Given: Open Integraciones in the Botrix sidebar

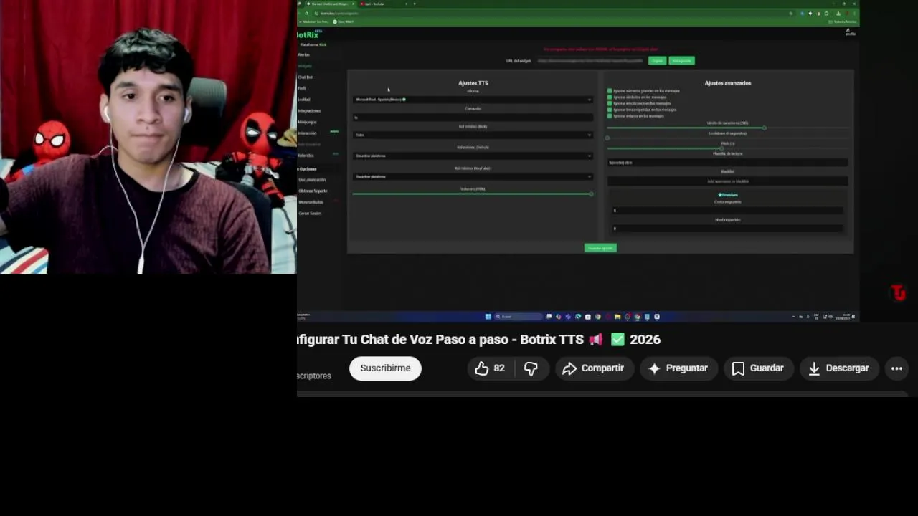Looking at the screenshot, I should tap(309, 111).
